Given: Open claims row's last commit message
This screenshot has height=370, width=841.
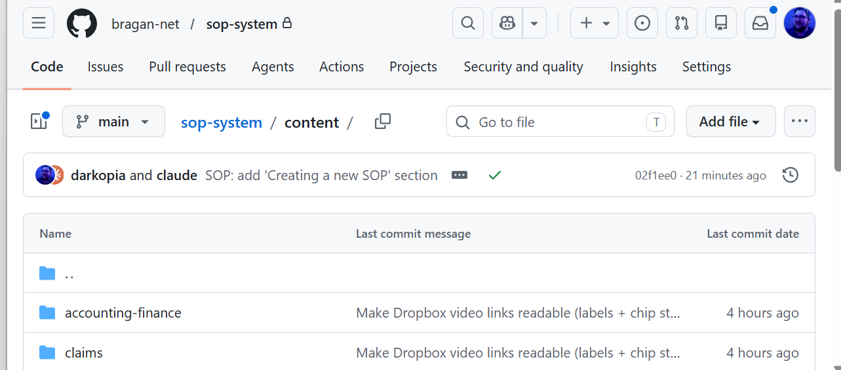Looking at the screenshot, I should tap(518, 353).
